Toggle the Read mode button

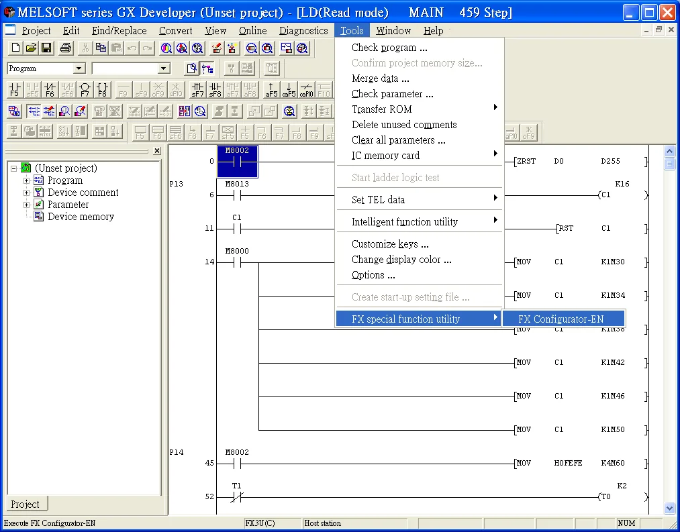point(34,111)
